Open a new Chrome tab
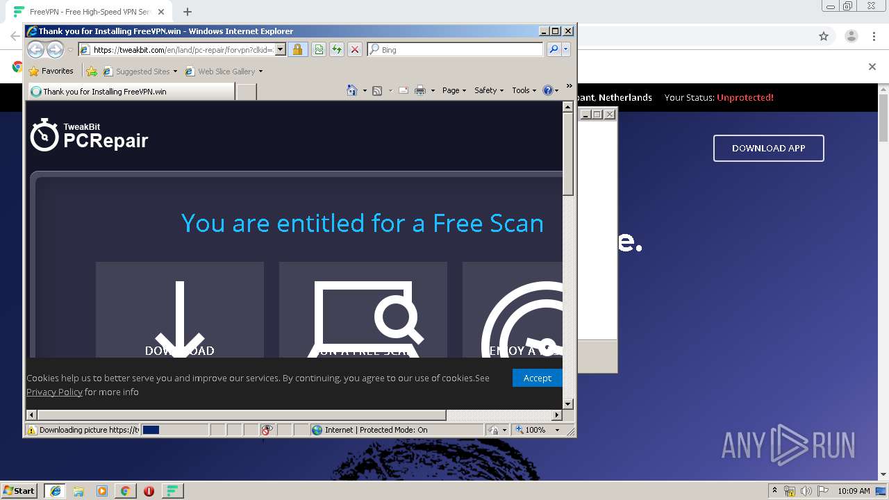889x500 pixels. (x=187, y=12)
